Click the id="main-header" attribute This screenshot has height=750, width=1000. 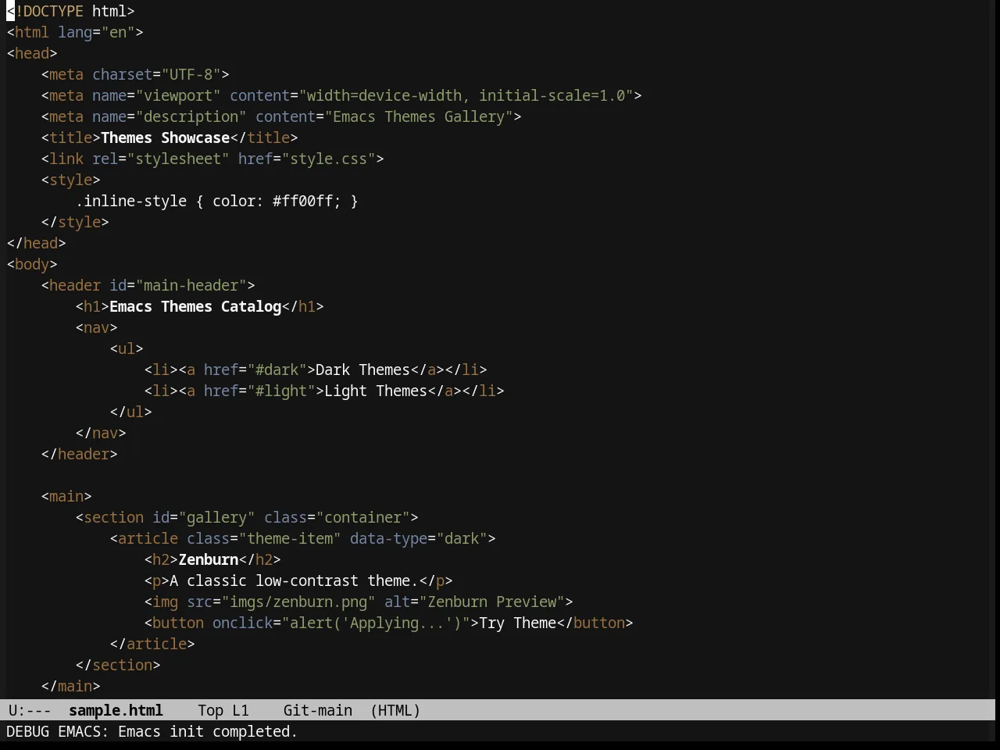pyautogui.click(x=178, y=285)
